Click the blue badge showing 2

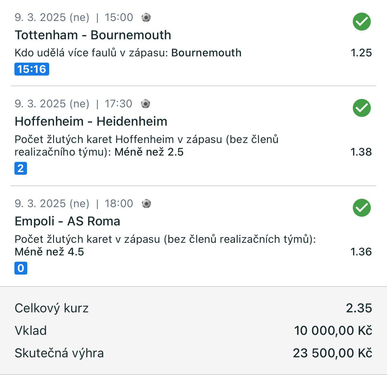pos(21,168)
